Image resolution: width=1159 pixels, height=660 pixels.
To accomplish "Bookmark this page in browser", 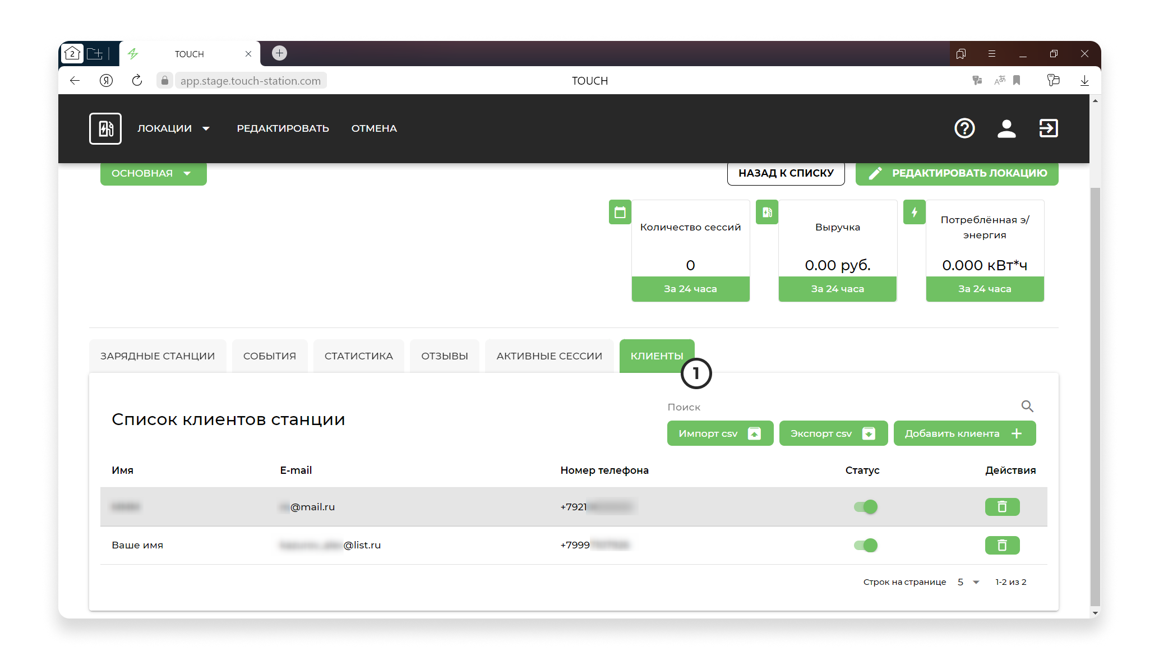I will 1017,81.
